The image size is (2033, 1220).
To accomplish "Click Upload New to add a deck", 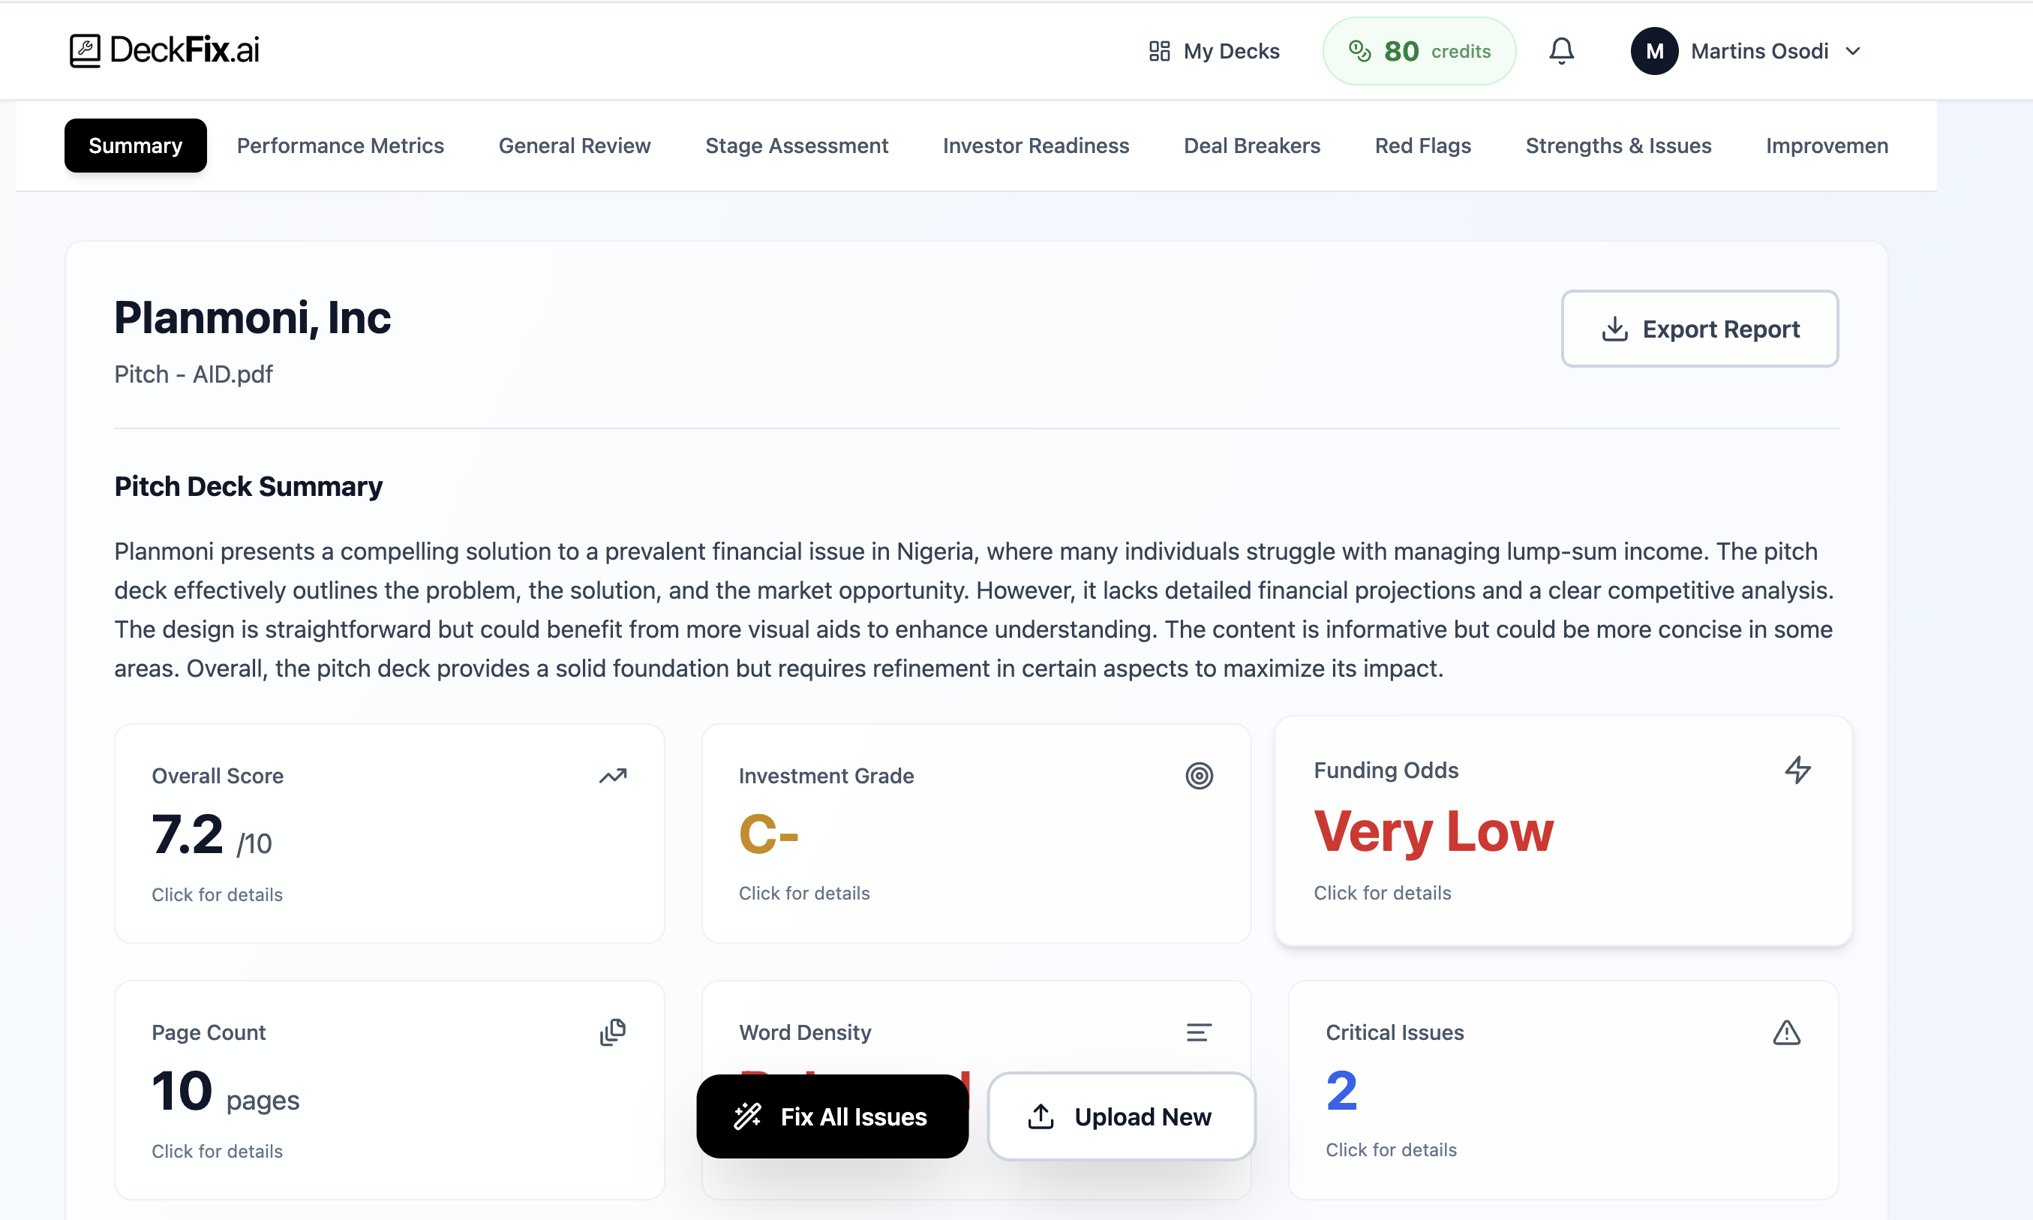I will [x=1121, y=1116].
